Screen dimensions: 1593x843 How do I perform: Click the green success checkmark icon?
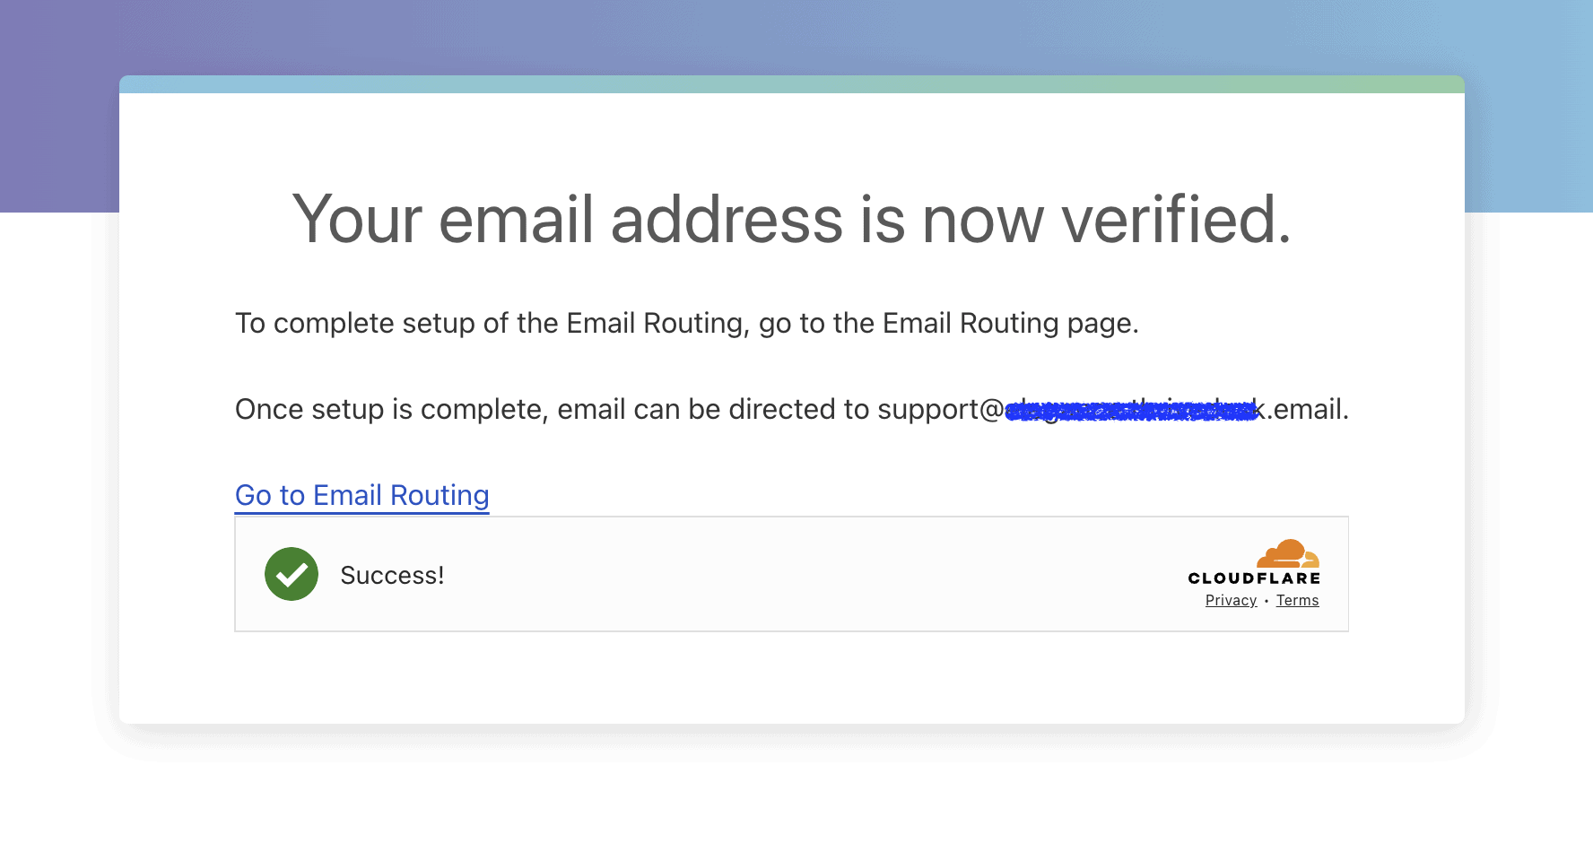pos(292,574)
